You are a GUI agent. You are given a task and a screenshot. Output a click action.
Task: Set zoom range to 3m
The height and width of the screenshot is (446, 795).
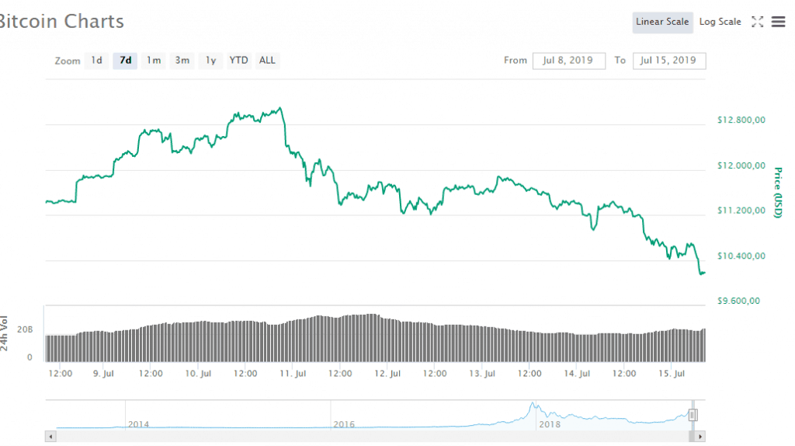(x=182, y=61)
